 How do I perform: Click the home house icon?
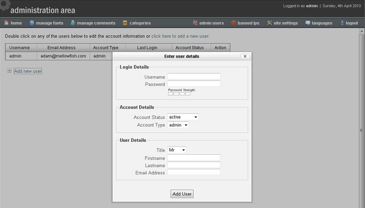pyautogui.click(x=6, y=23)
